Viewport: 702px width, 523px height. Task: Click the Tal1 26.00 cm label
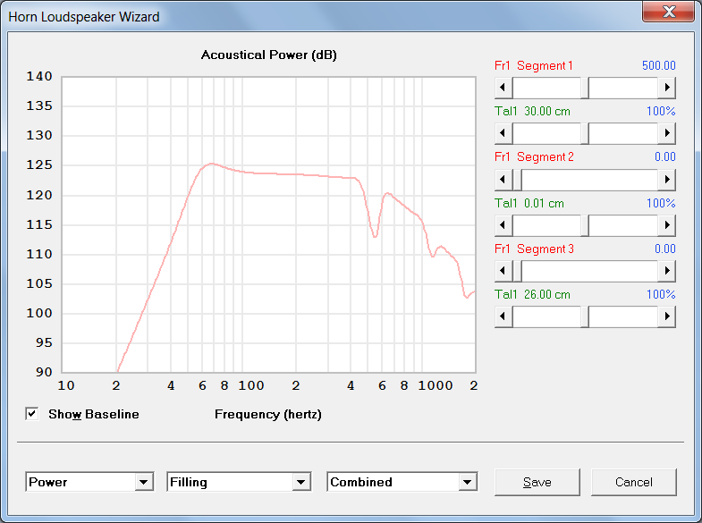[x=532, y=295]
